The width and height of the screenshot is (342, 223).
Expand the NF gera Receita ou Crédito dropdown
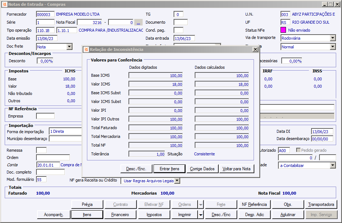point(177,180)
